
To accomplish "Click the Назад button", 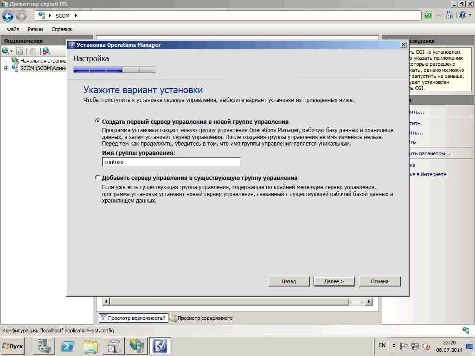I will [x=289, y=281].
